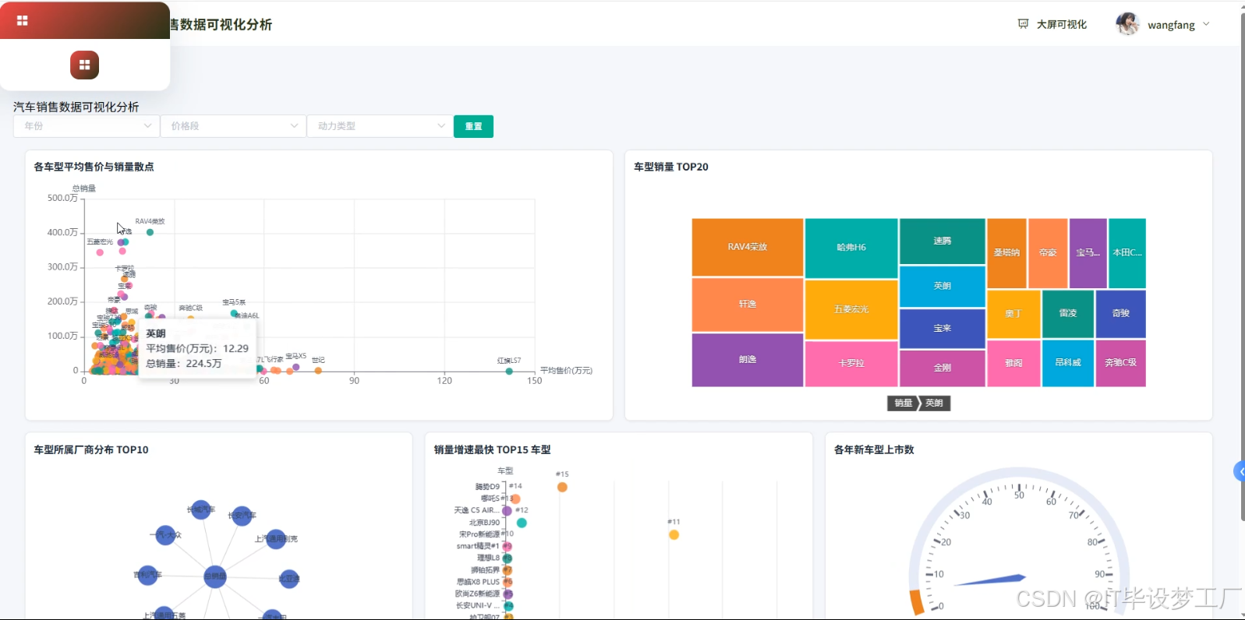
Task: Click the 销量 treemap breadcrumb
Action: coord(903,403)
